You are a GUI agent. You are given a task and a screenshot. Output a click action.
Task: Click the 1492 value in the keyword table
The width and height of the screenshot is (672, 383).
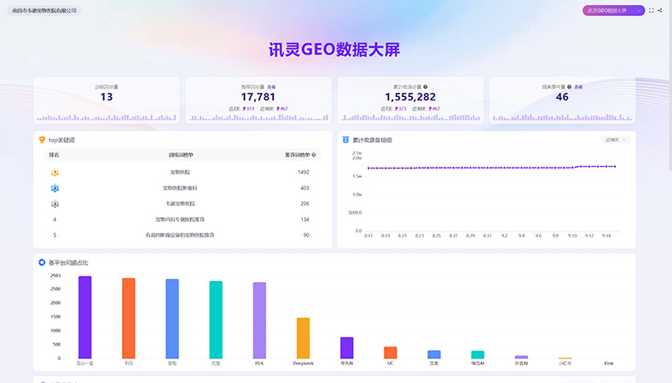coord(304,172)
